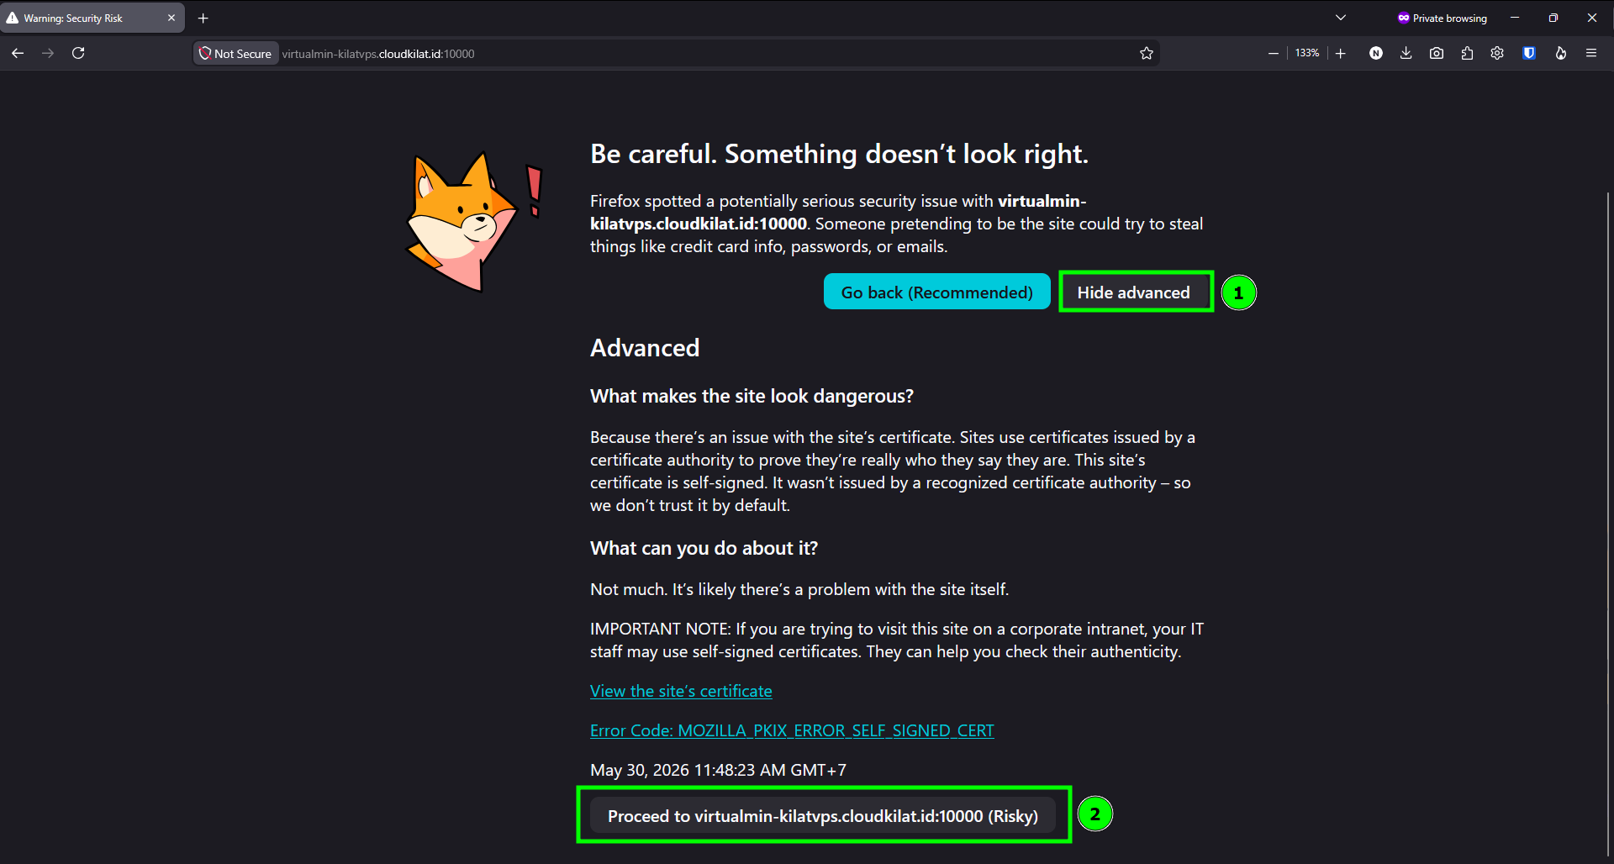Click the flame Forget button
Screen dimensions: 1614x864
click(x=1561, y=53)
